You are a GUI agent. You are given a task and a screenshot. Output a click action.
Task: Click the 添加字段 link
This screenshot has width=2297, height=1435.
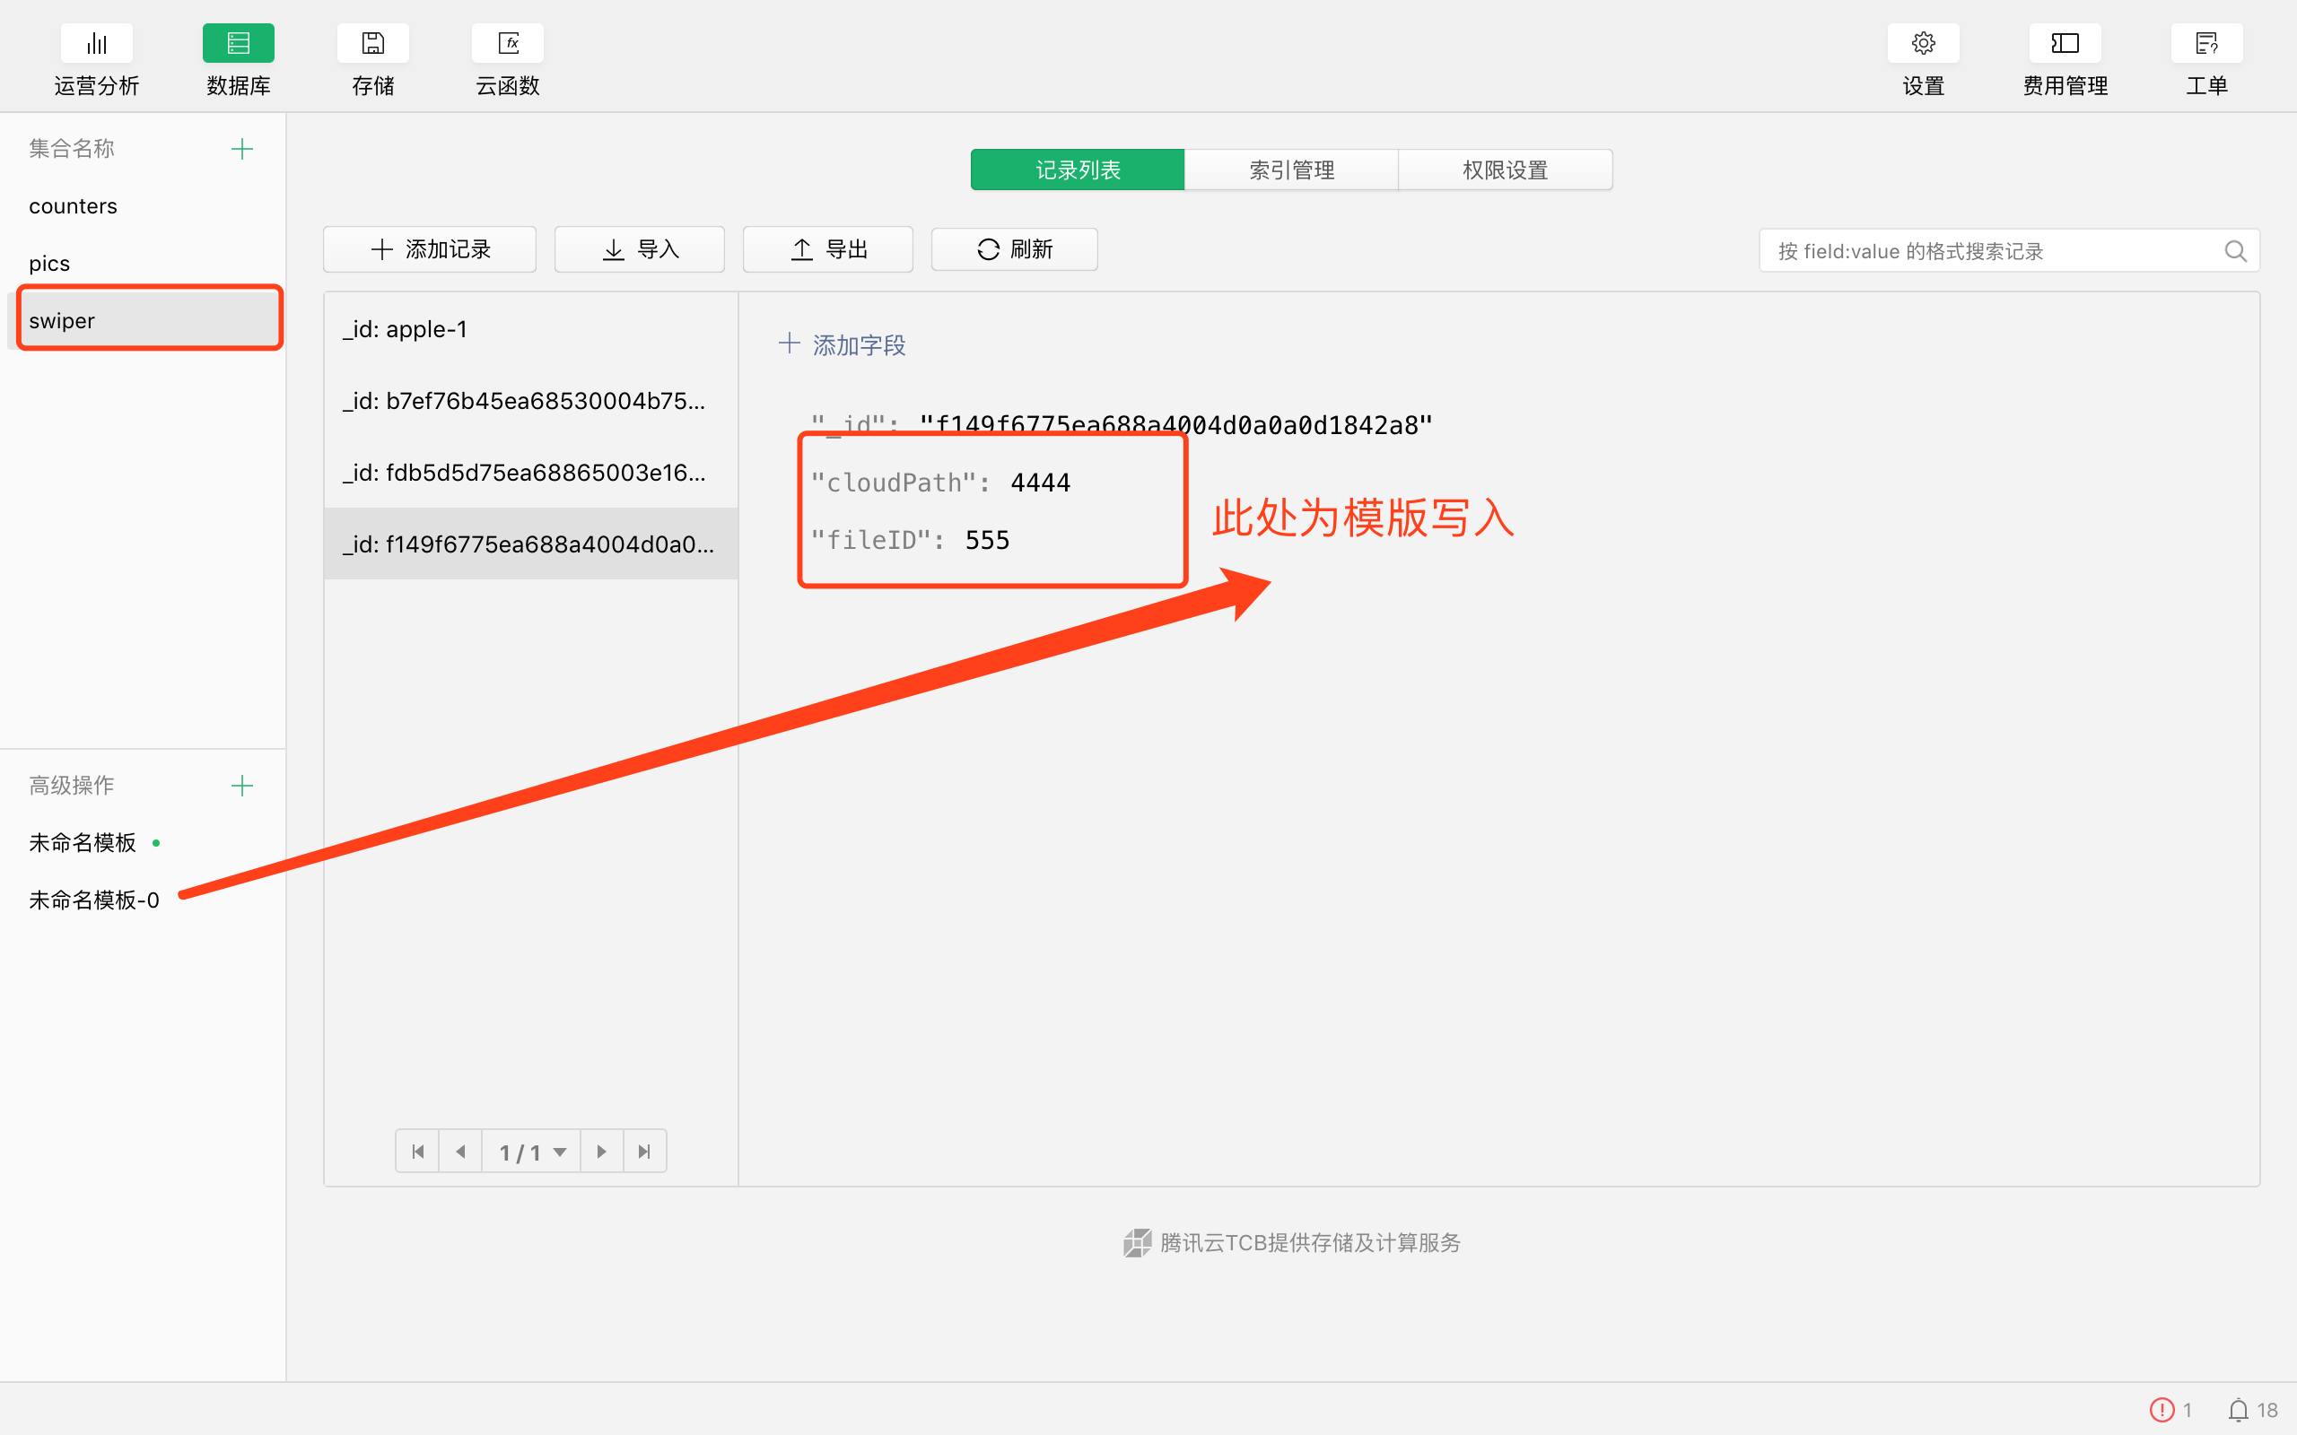pyautogui.click(x=842, y=344)
